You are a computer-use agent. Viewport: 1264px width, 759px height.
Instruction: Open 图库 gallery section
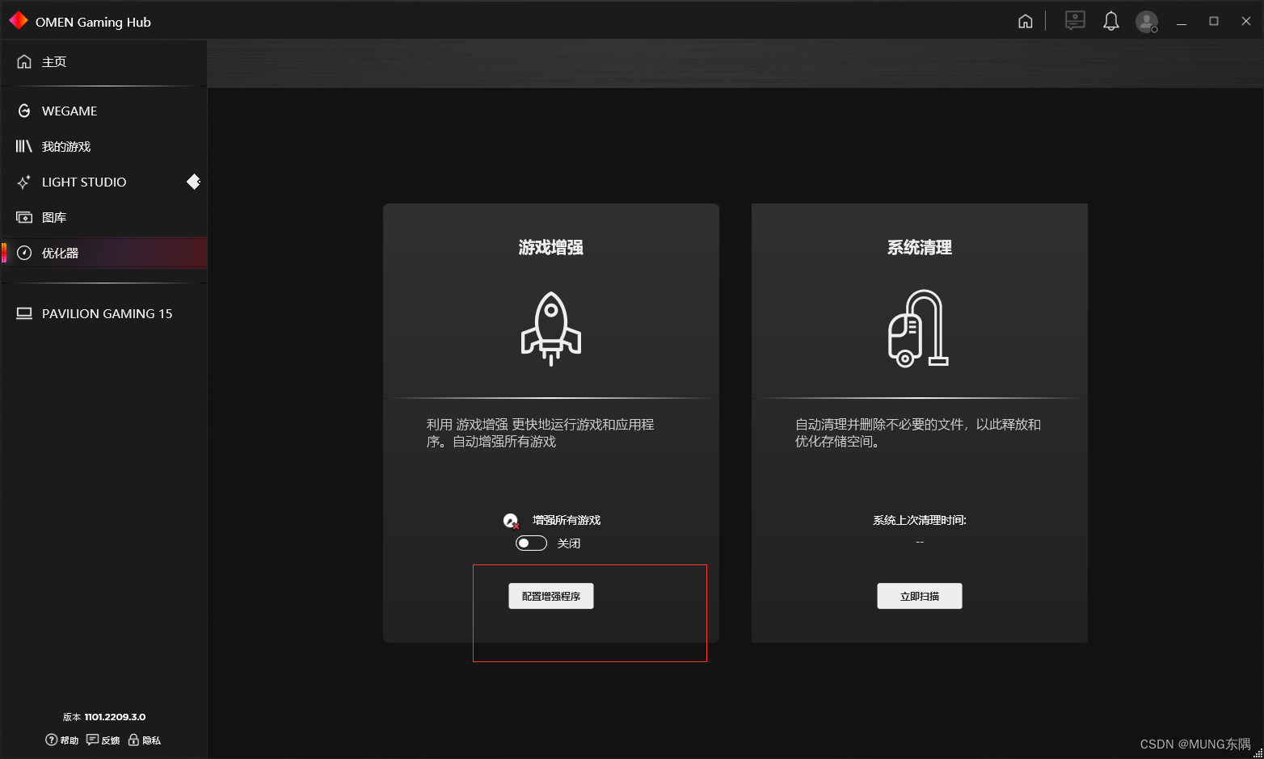[x=103, y=218]
